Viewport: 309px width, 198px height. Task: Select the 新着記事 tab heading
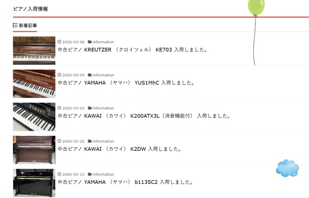coord(28,25)
